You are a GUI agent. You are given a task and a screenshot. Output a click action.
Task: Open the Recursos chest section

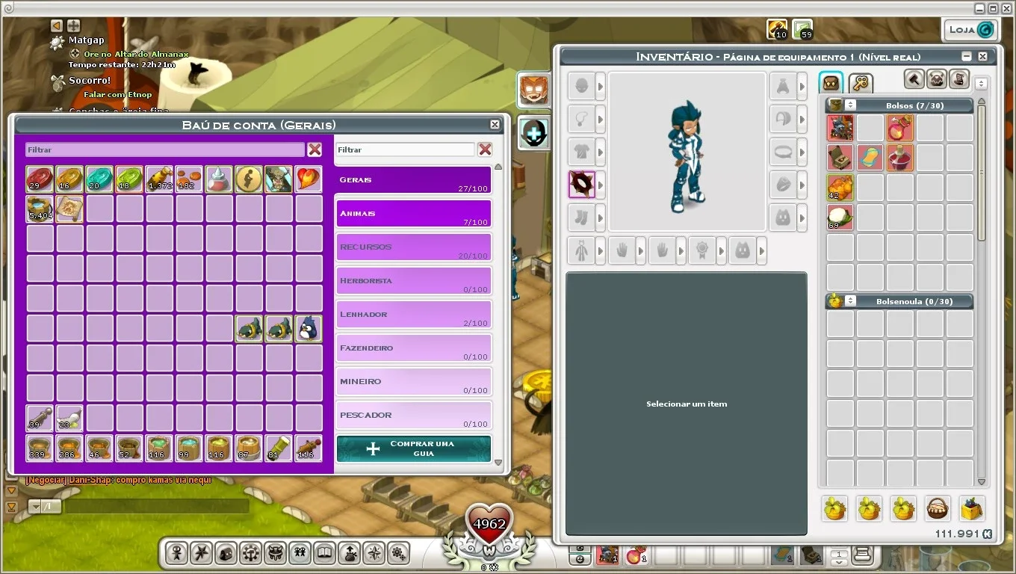click(414, 247)
